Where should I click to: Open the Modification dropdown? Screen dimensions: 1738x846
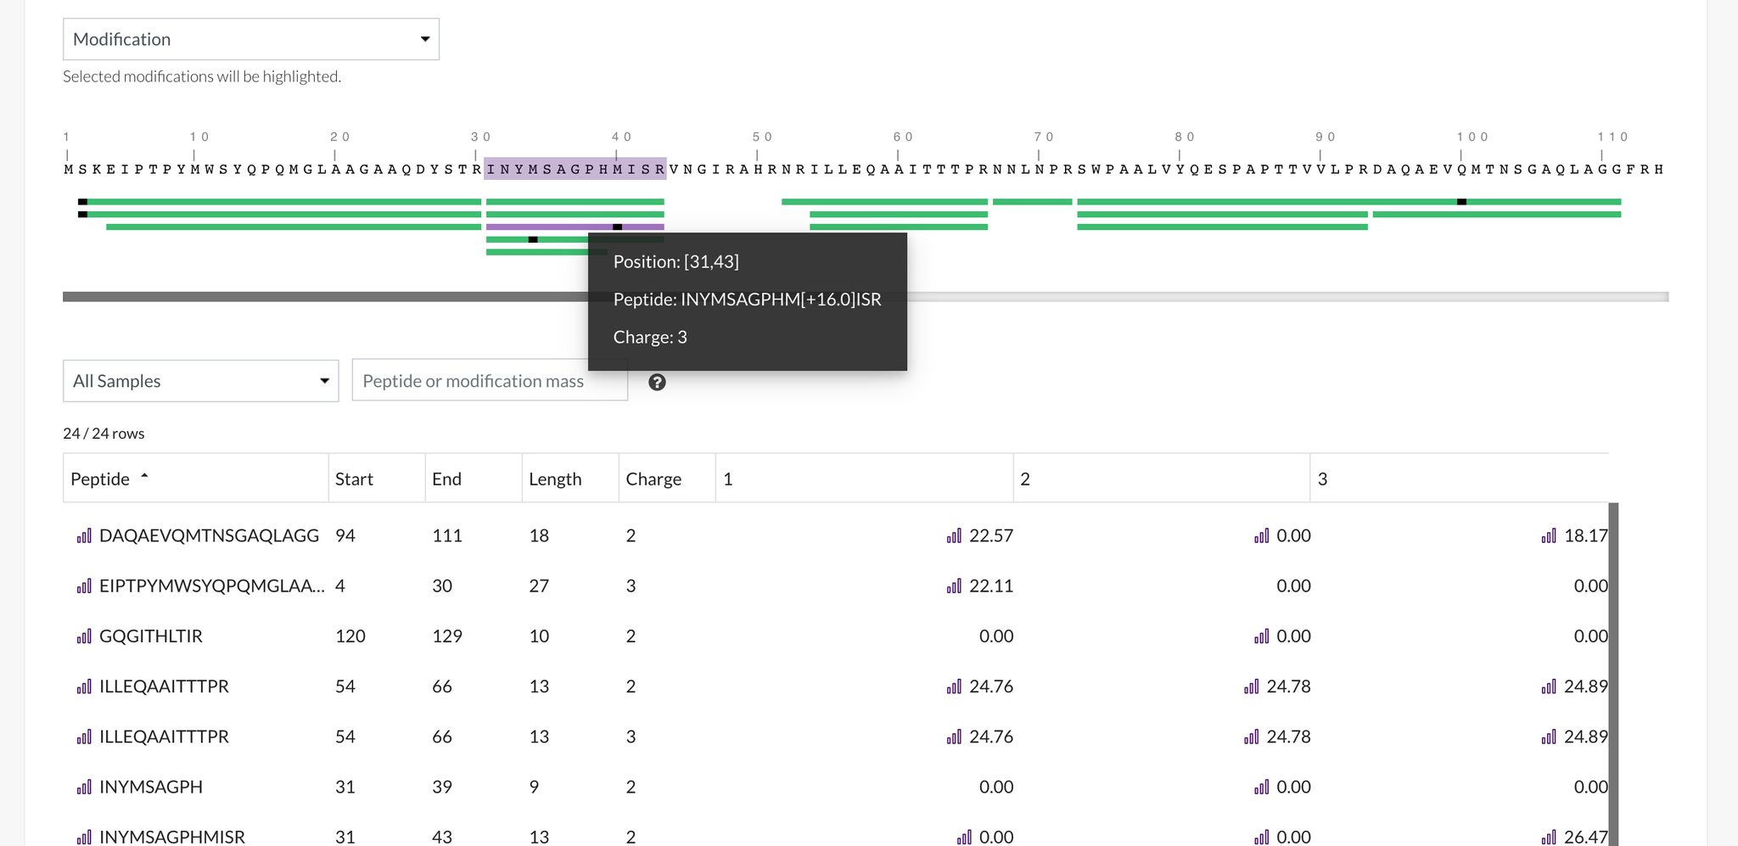[251, 39]
